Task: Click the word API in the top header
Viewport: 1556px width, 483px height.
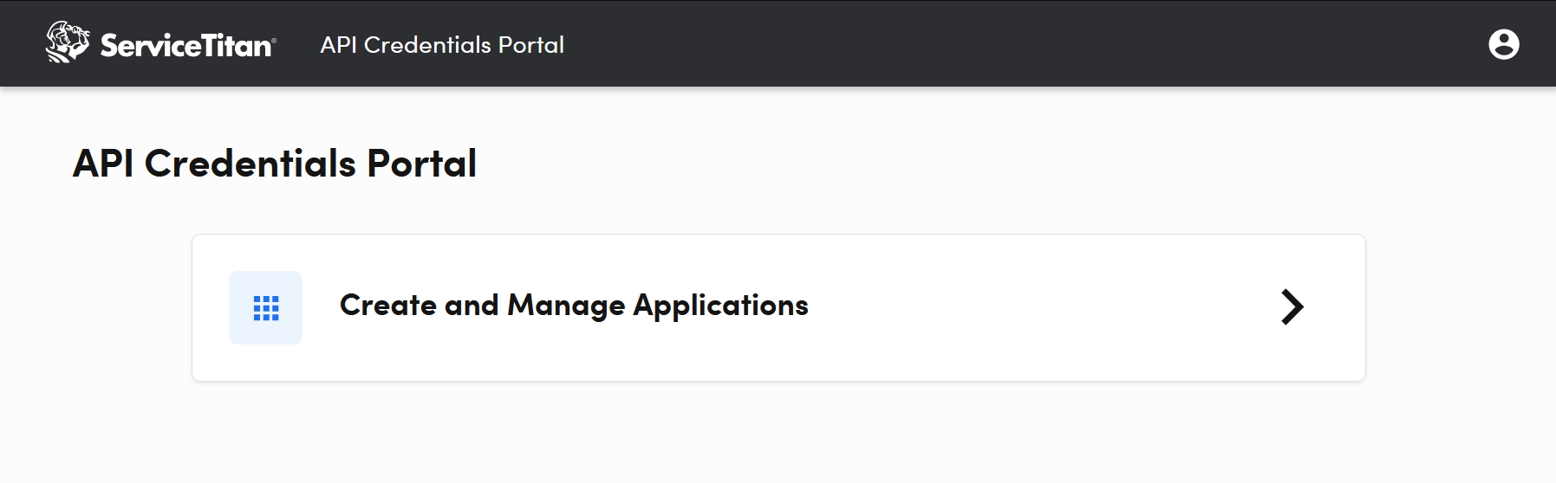Action: pyautogui.click(x=338, y=45)
